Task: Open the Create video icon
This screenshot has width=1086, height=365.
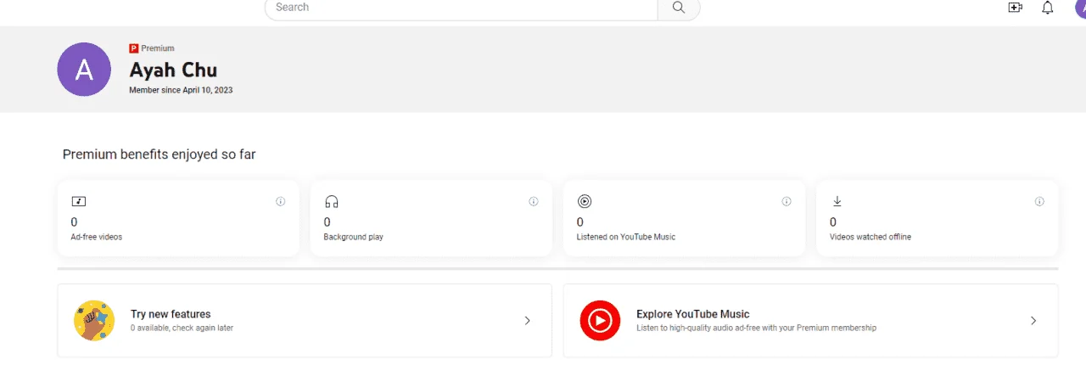Action: tap(1015, 8)
